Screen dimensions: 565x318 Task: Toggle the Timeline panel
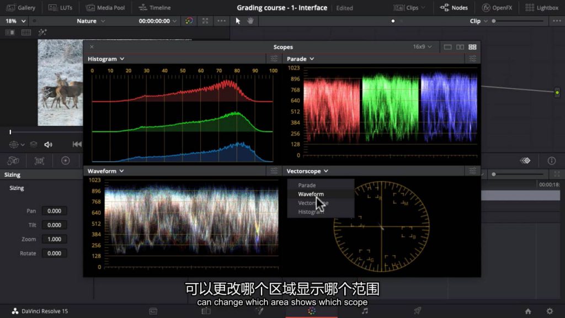[154, 8]
